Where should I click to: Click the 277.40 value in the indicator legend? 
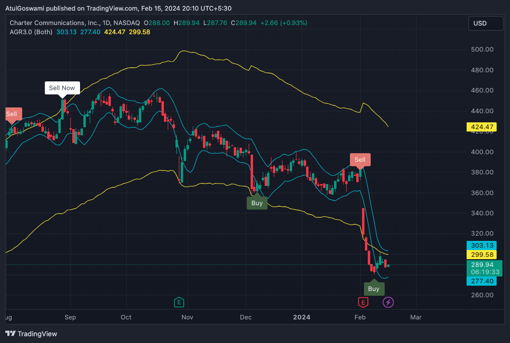point(91,32)
